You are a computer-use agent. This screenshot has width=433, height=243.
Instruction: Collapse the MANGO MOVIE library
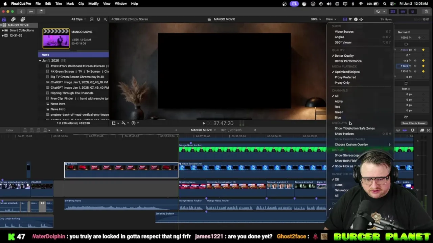pos(1,25)
